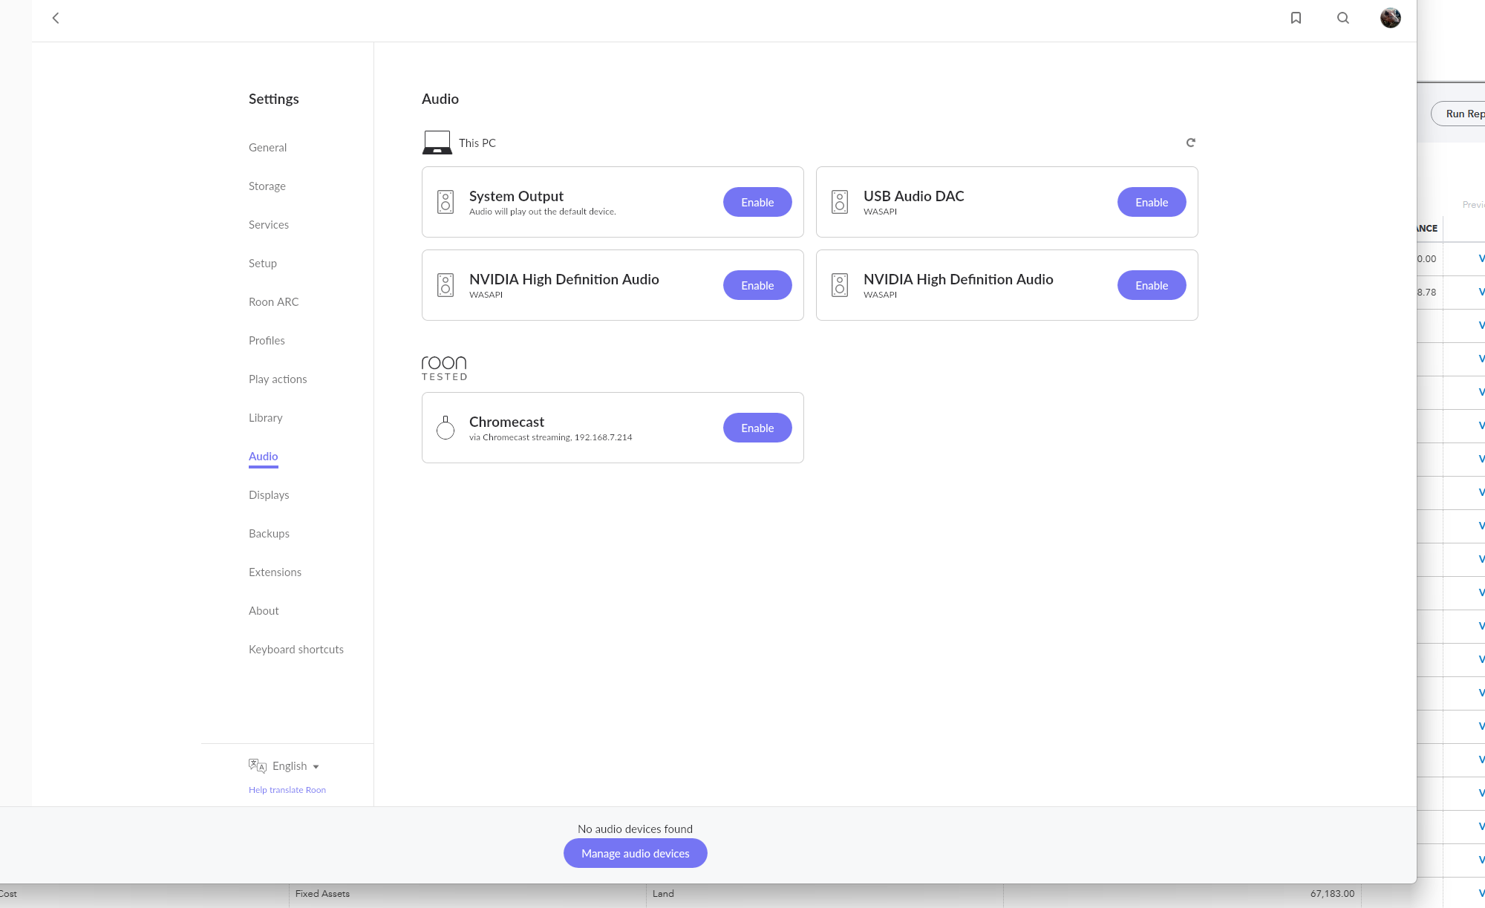Click the refresh audio devices icon
1485x908 pixels.
tap(1190, 143)
